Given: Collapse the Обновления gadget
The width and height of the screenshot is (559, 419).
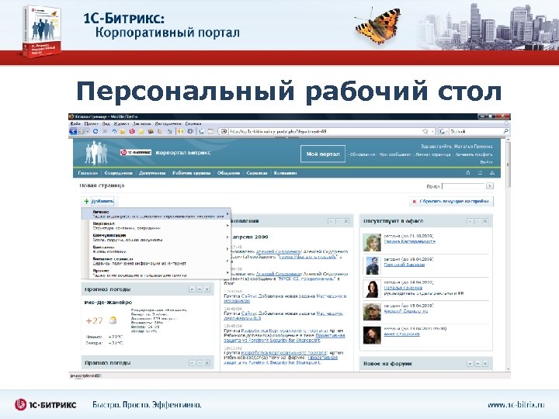Looking at the screenshot, I should point(339,221).
